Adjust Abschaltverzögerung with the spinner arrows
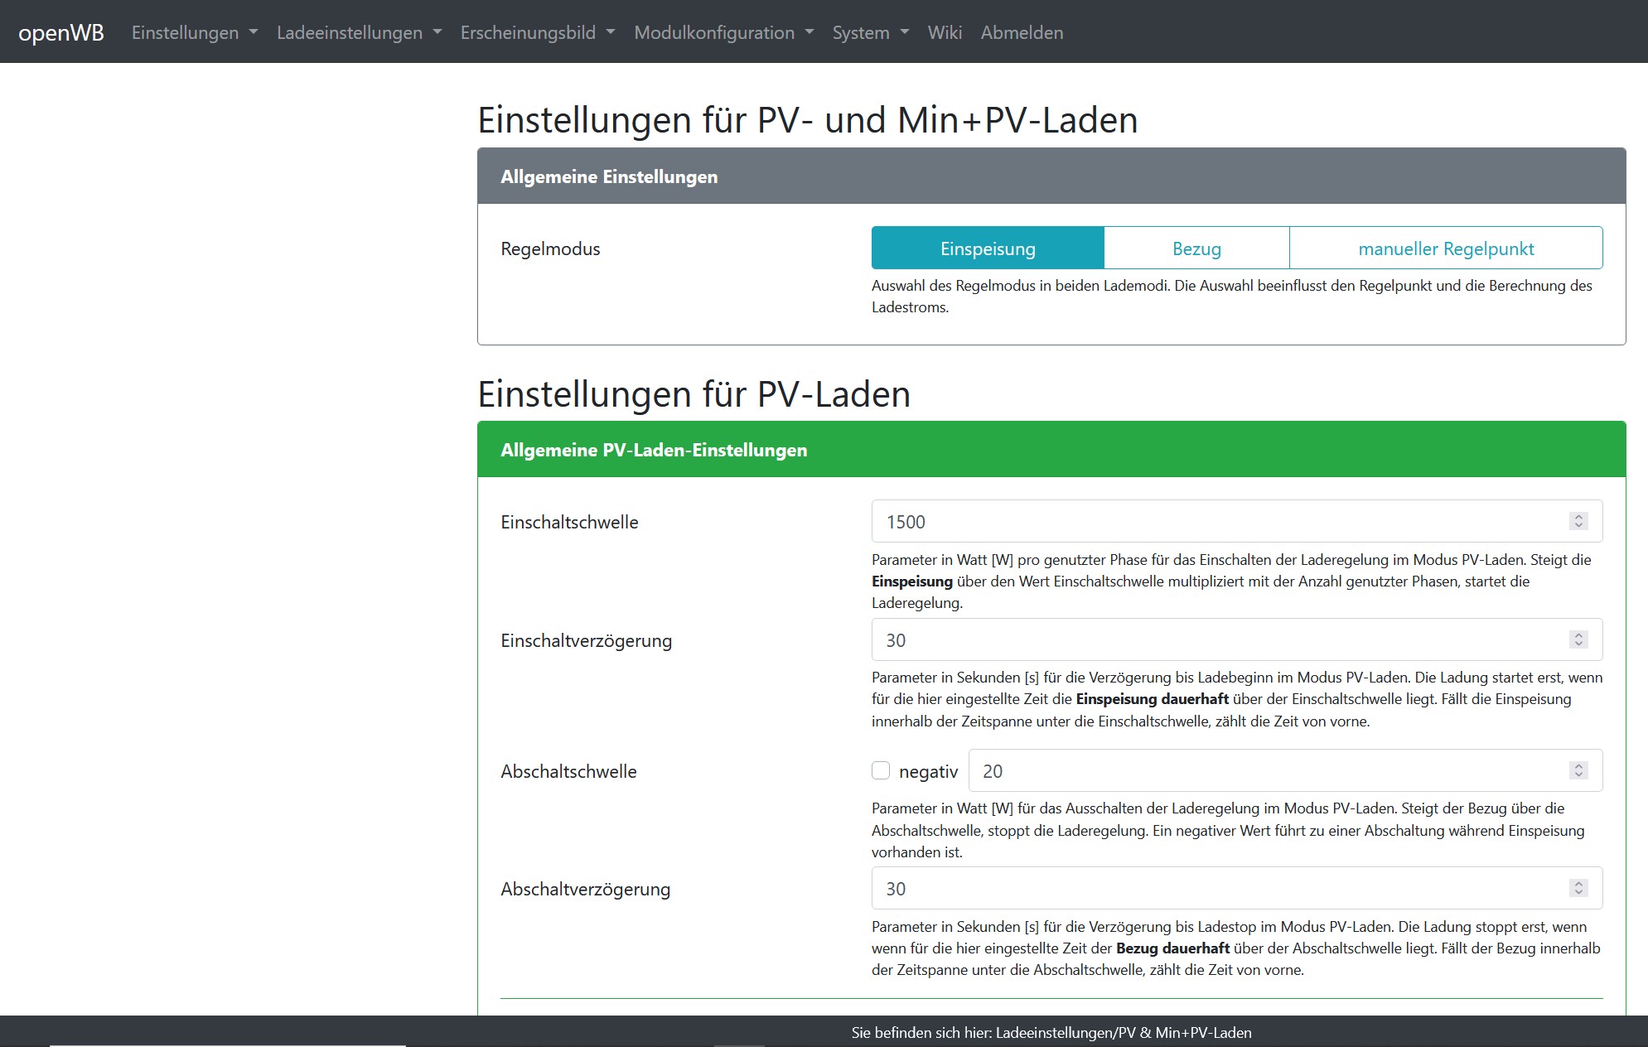Image resolution: width=1648 pixels, height=1047 pixels. pyautogui.click(x=1578, y=888)
